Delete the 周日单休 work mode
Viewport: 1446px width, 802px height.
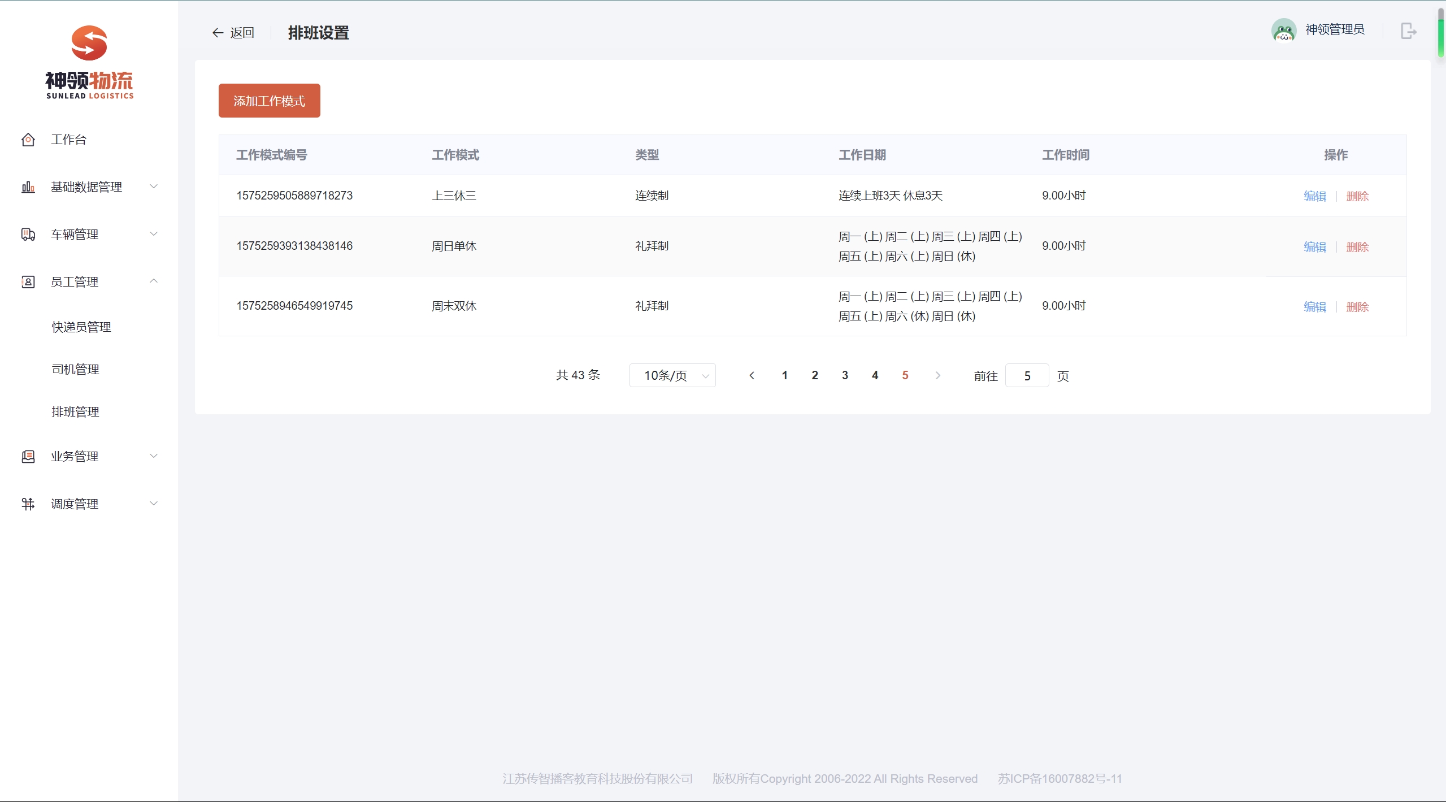click(1357, 247)
